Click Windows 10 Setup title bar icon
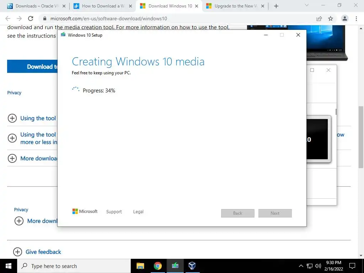The image size is (364, 273). pyautogui.click(x=63, y=34)
